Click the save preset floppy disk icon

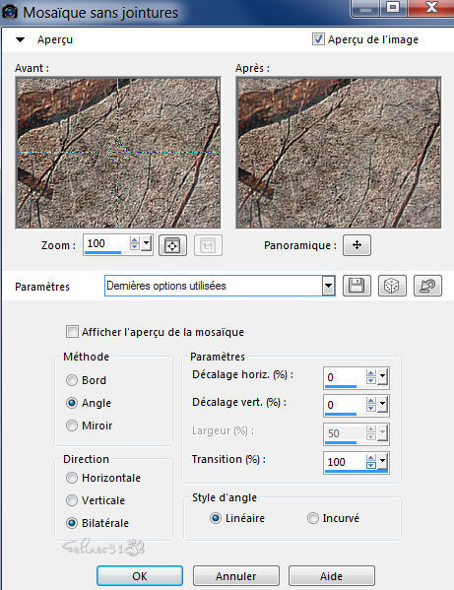tap(357, 286)
